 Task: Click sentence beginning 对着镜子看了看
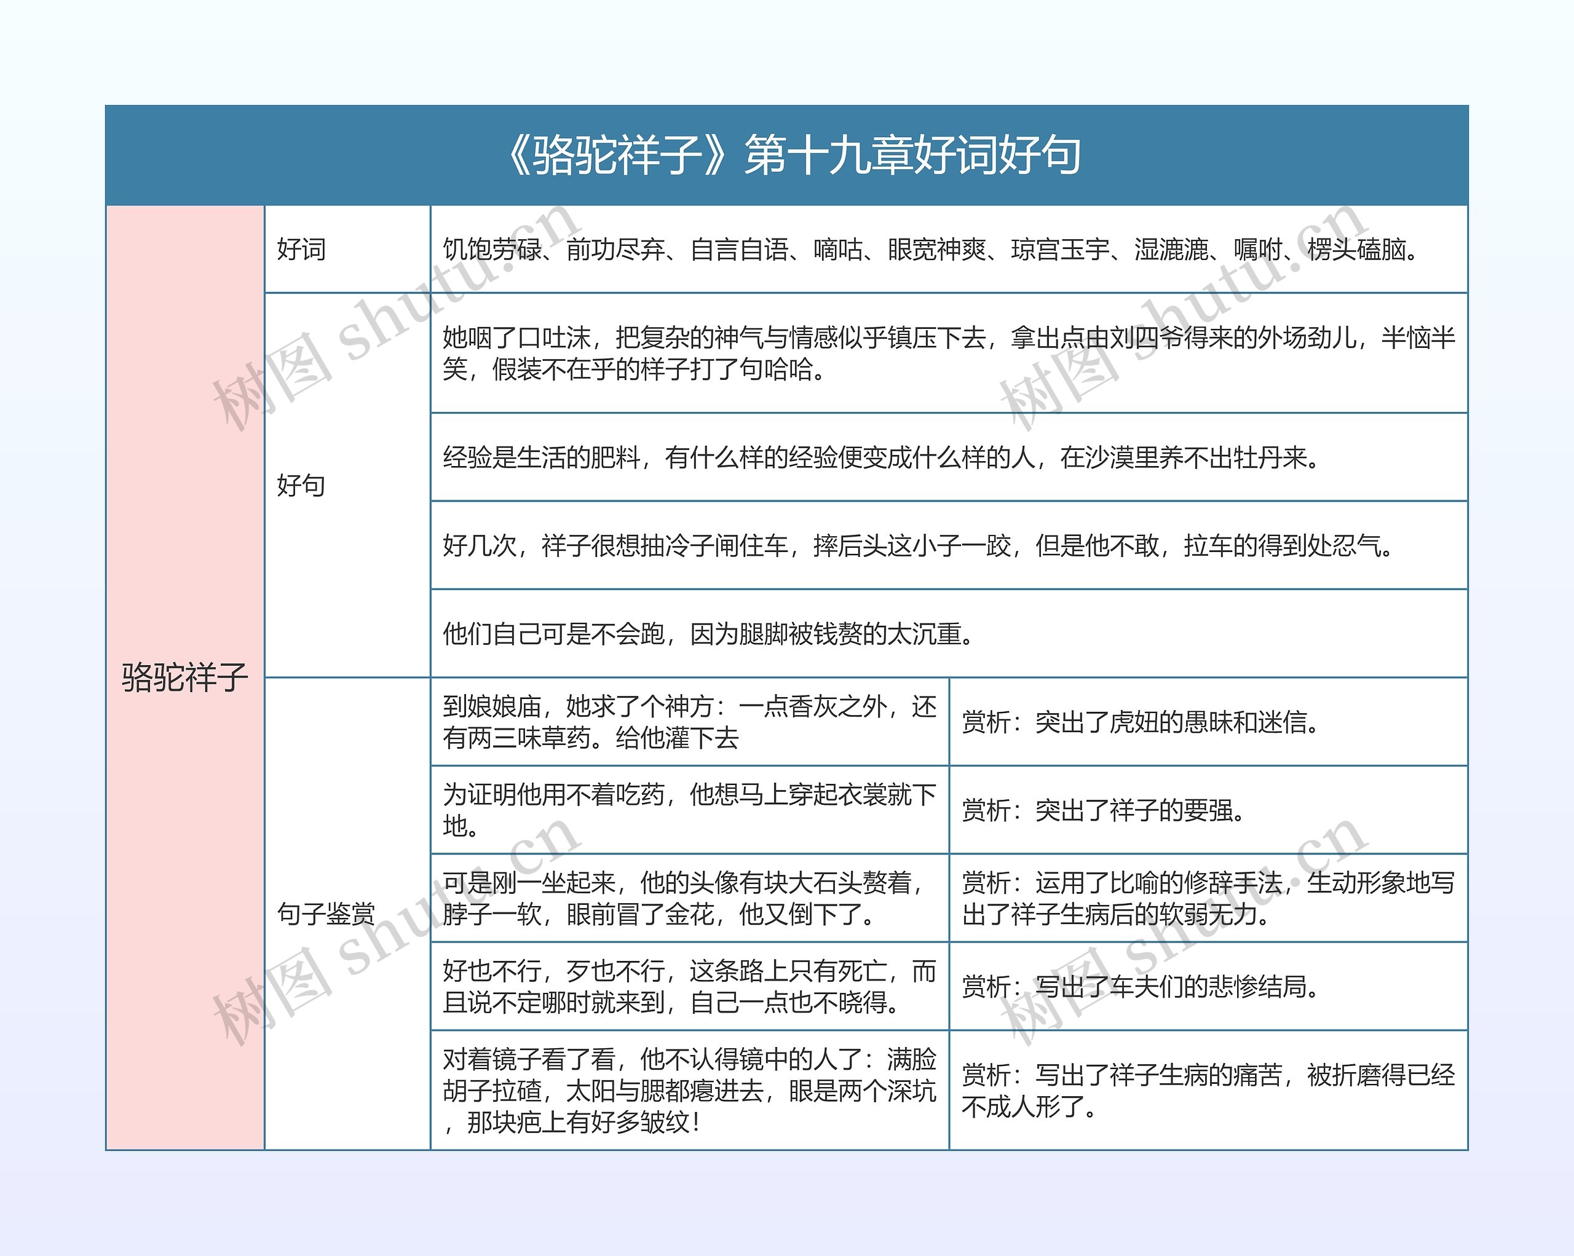coord(690,1091)
